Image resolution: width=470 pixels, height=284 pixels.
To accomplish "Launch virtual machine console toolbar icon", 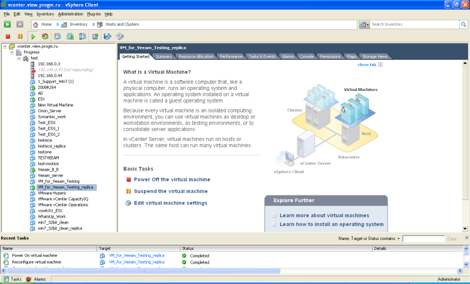I will [x=95, y=36].
